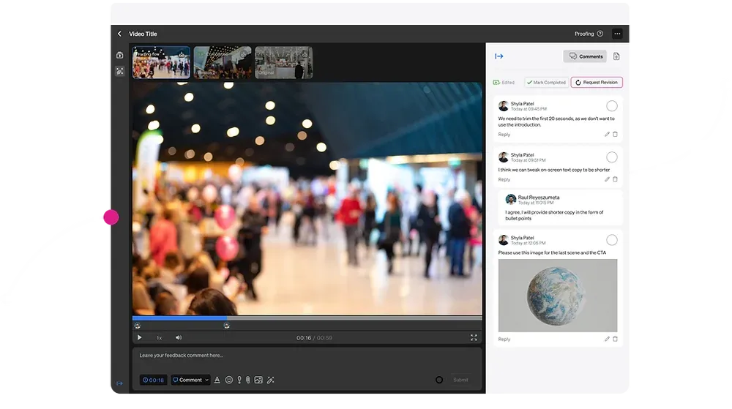The image size is (732, 409).
Task: Open the Proofing help question-mark icon
Action: (x=600, y=34)
